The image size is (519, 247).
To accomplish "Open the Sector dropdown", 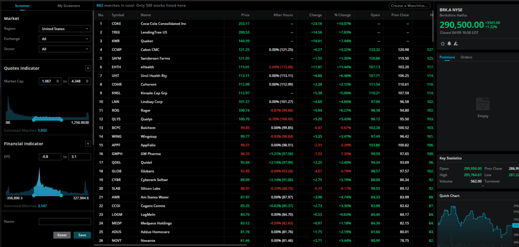I will (x=65, y=49).
